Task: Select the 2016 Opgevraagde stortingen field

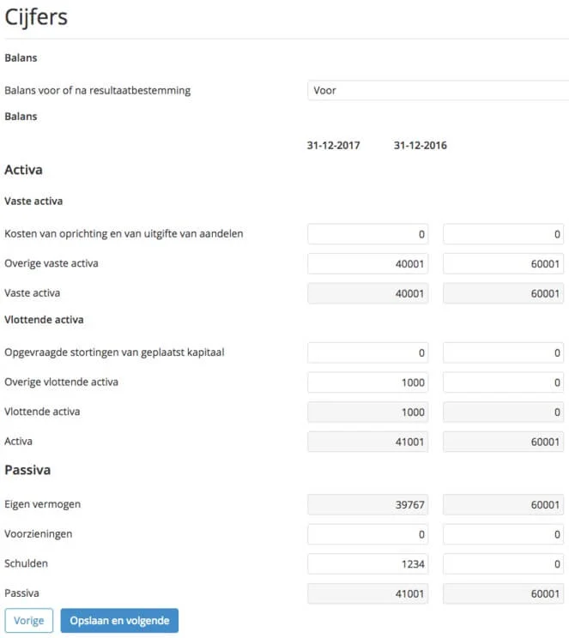Action: (504, 352)
